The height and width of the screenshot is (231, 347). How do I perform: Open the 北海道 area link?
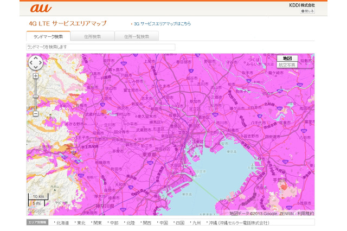pos(62,223)
